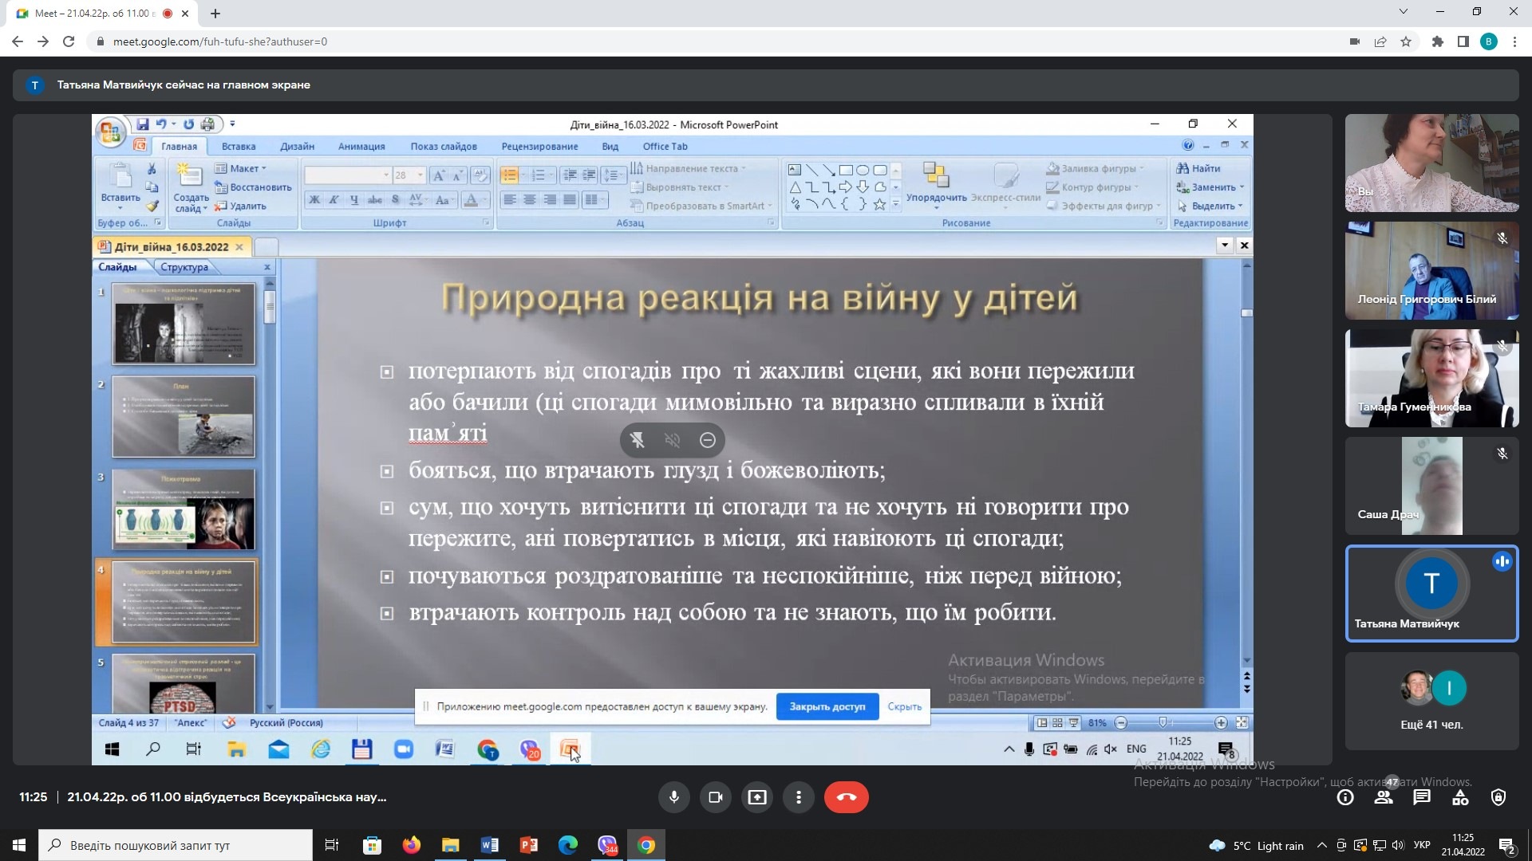Screen dimensions: 1532x861
Task: Open a new tab with plus button
Action: (215, 14)
